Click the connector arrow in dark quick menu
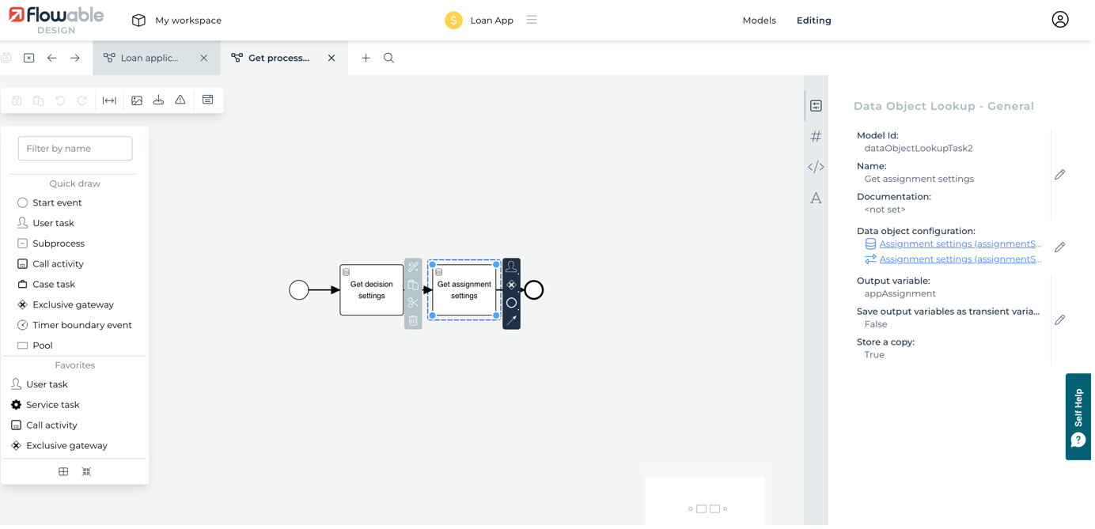Image resolution: width=1095 pixels, height=529 pixels. tap(511, 319)
